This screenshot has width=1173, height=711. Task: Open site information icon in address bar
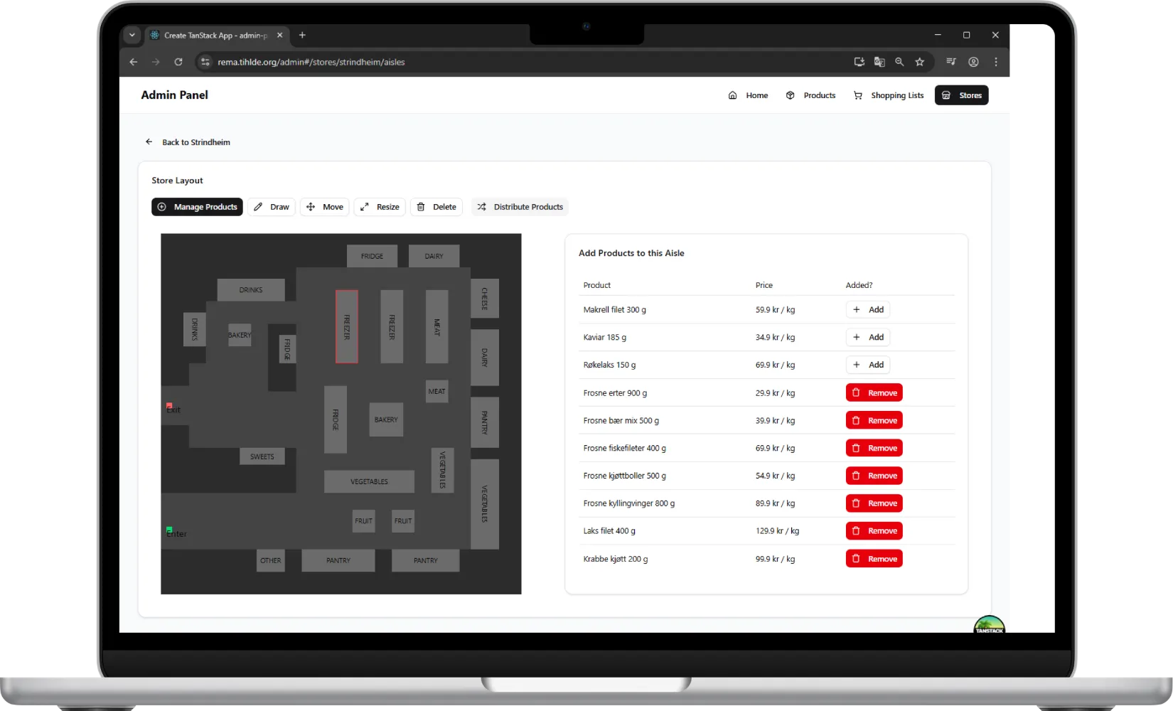[x=205, y=62]
